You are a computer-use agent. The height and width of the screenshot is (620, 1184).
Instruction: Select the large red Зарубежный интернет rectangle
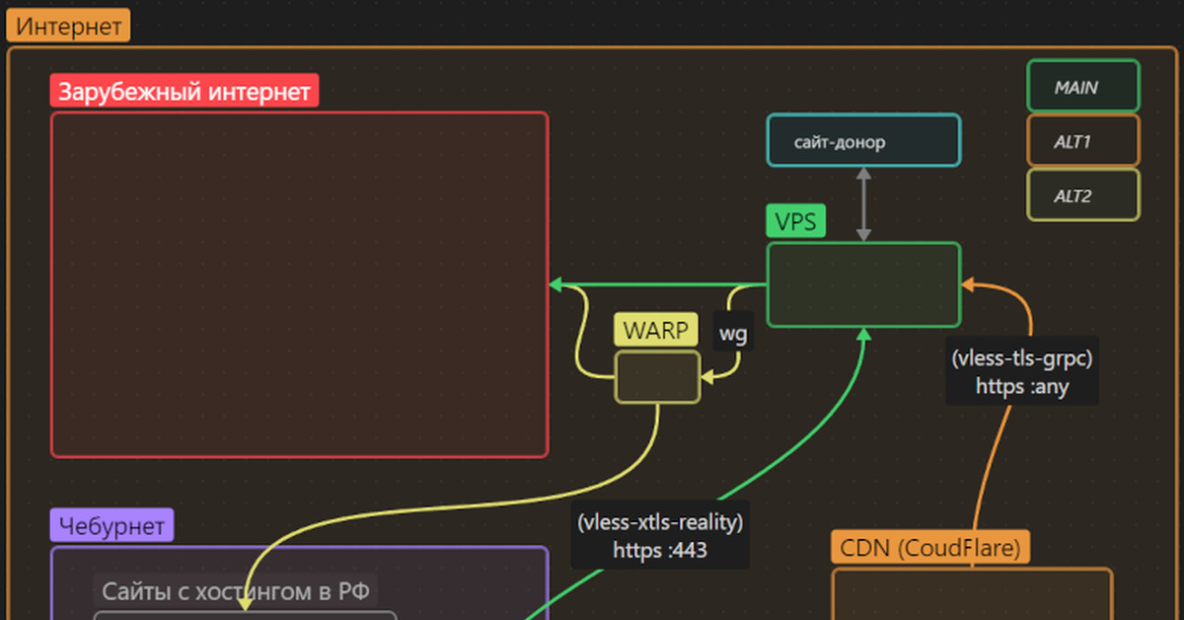pos(299,284)
